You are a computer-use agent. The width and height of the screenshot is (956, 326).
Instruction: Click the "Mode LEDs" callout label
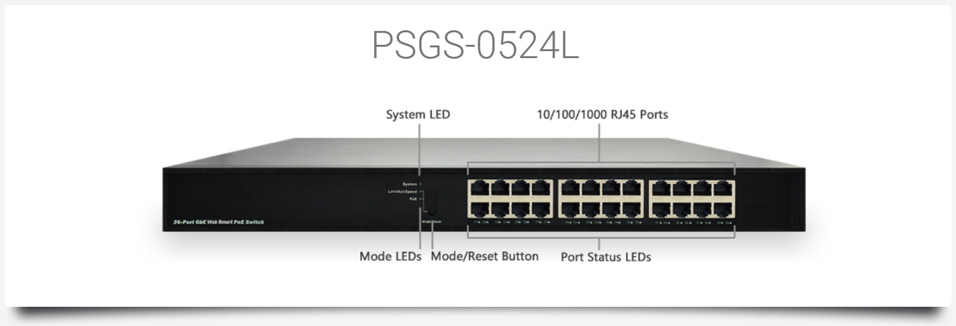390,256
